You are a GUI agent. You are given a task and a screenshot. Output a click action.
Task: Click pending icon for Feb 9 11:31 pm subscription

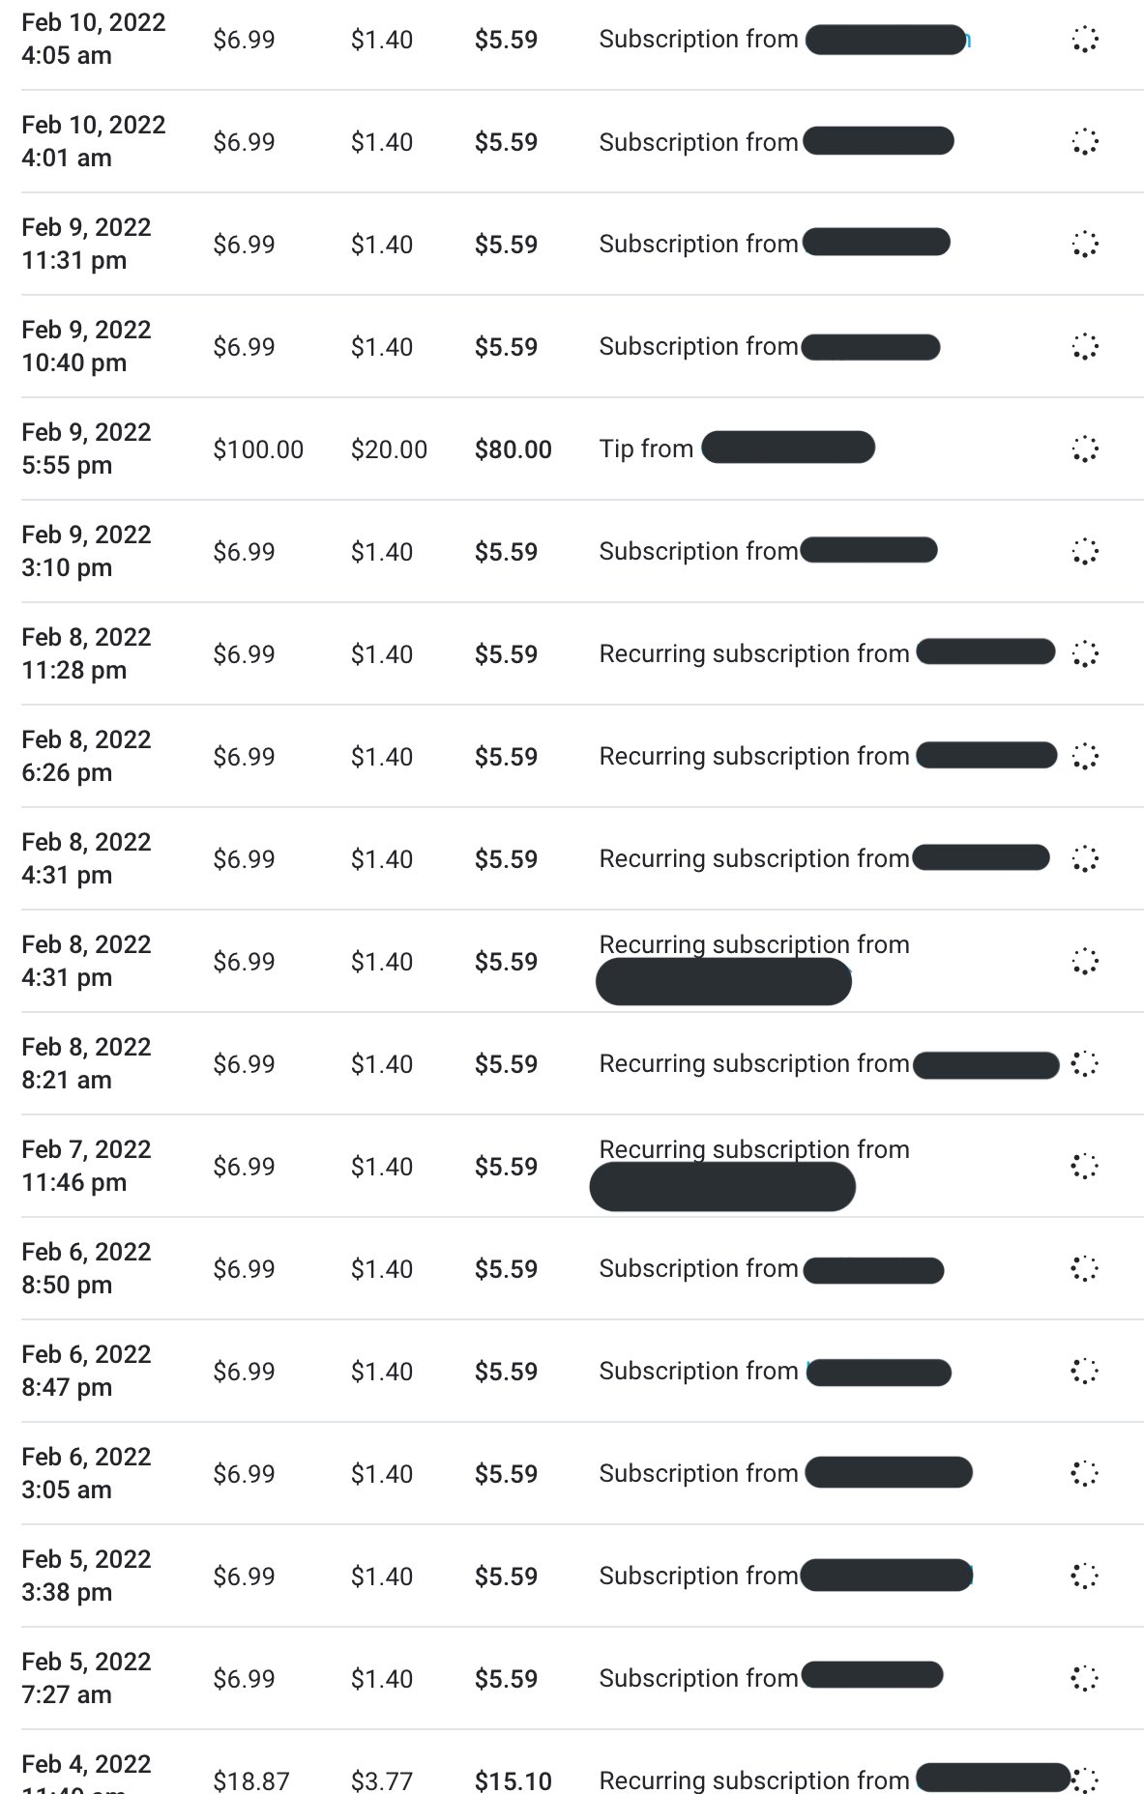pyautogui.click(x=1085, y=245)
